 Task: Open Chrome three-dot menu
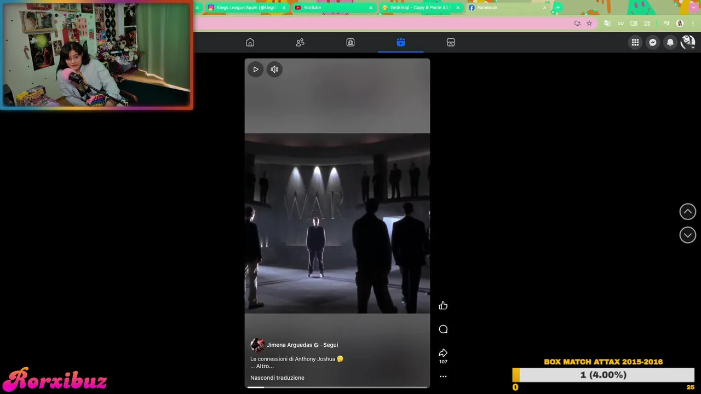[693, 24]
